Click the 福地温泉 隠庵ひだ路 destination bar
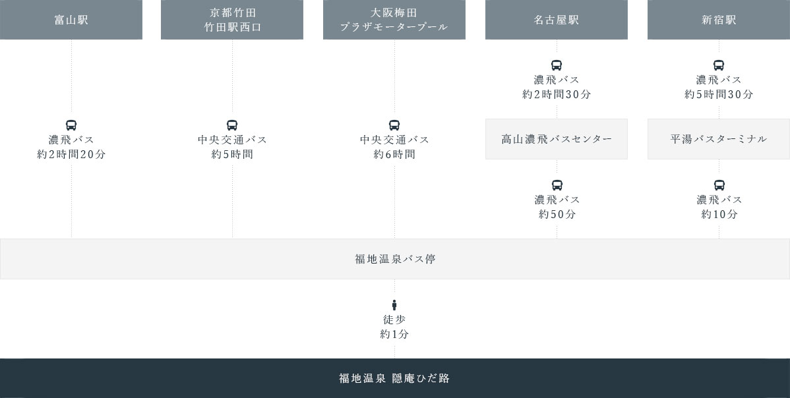790x398 pixels. click(395, 378)
